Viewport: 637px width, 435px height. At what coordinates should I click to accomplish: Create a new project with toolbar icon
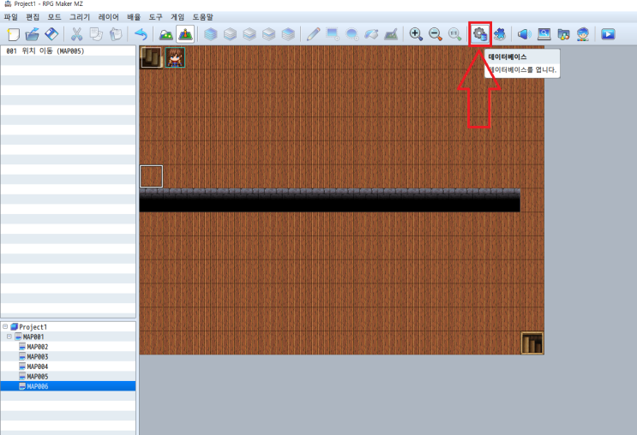pos(14,34)
